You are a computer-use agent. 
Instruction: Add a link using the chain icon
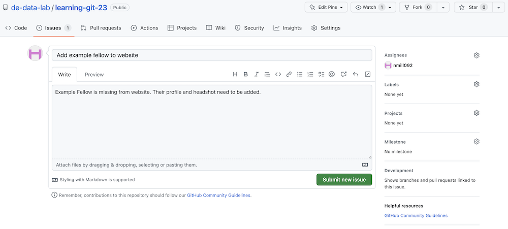coord(289,74)
